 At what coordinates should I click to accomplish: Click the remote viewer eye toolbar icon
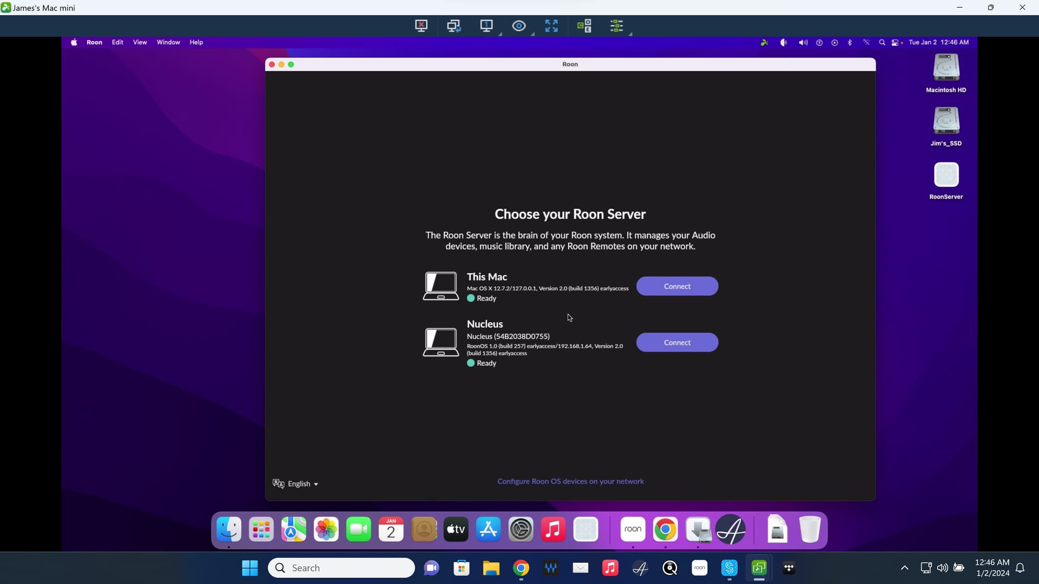(x=518, y=25)
